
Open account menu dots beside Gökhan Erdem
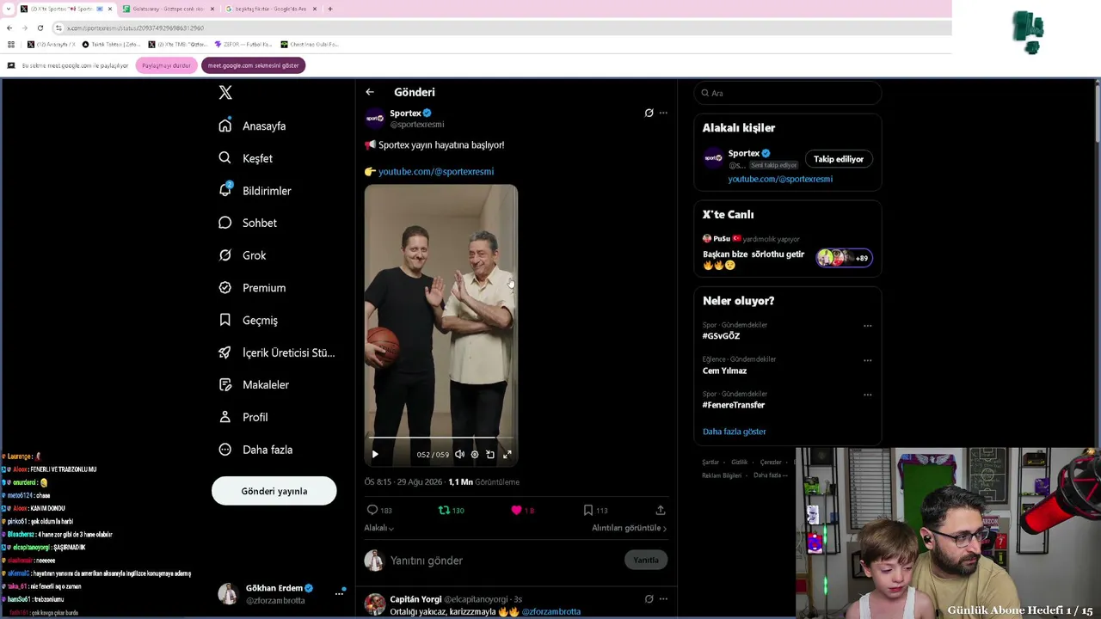click(x=339, y=593)
